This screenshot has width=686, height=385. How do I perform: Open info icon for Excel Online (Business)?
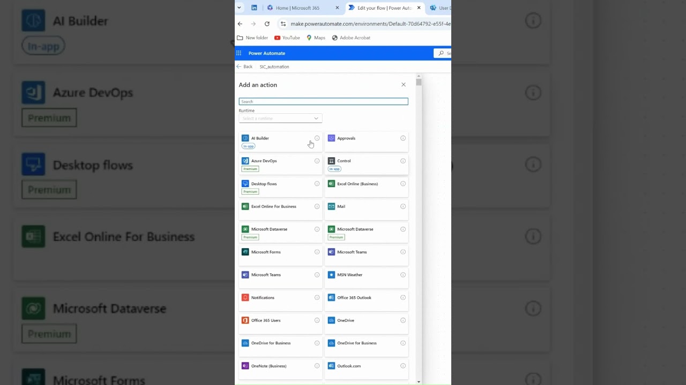[403, 183]
